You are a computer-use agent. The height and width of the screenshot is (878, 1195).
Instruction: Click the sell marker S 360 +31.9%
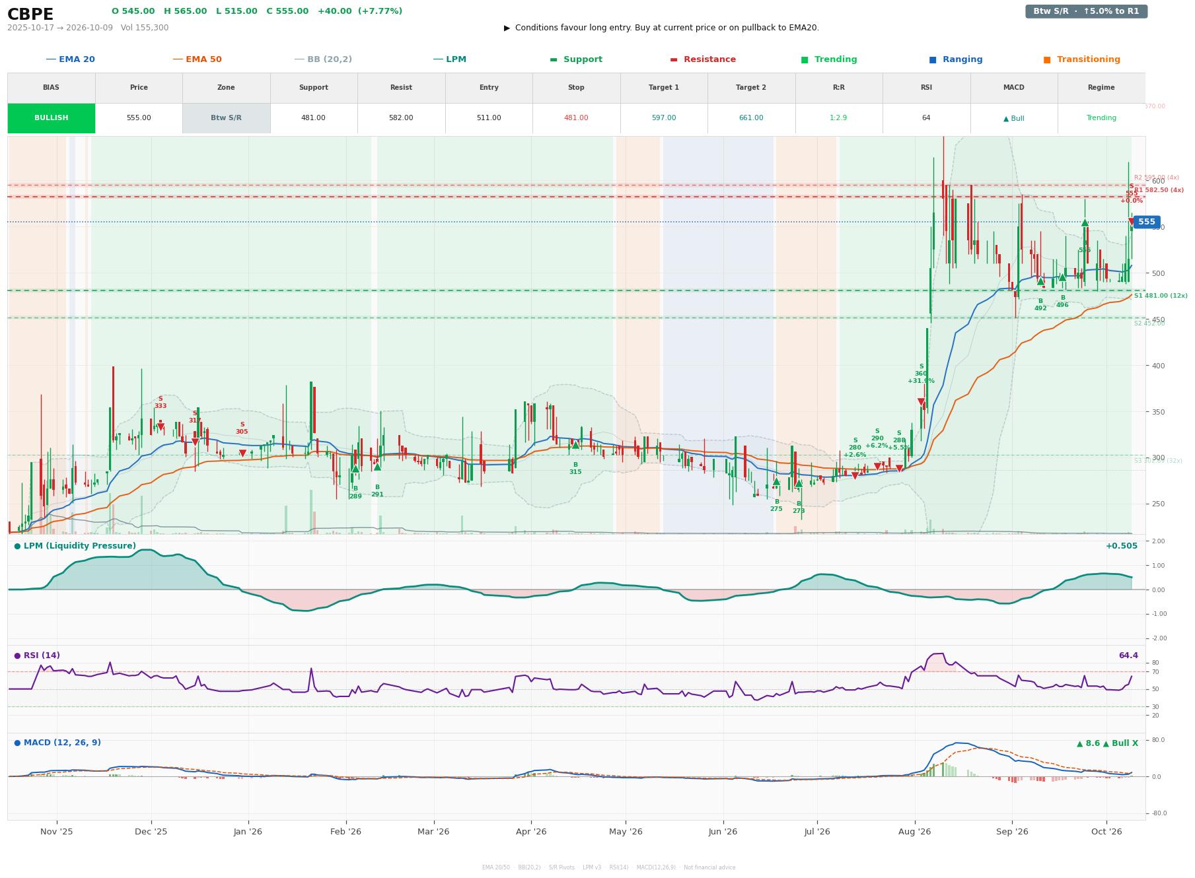click(x=921, y=402)
